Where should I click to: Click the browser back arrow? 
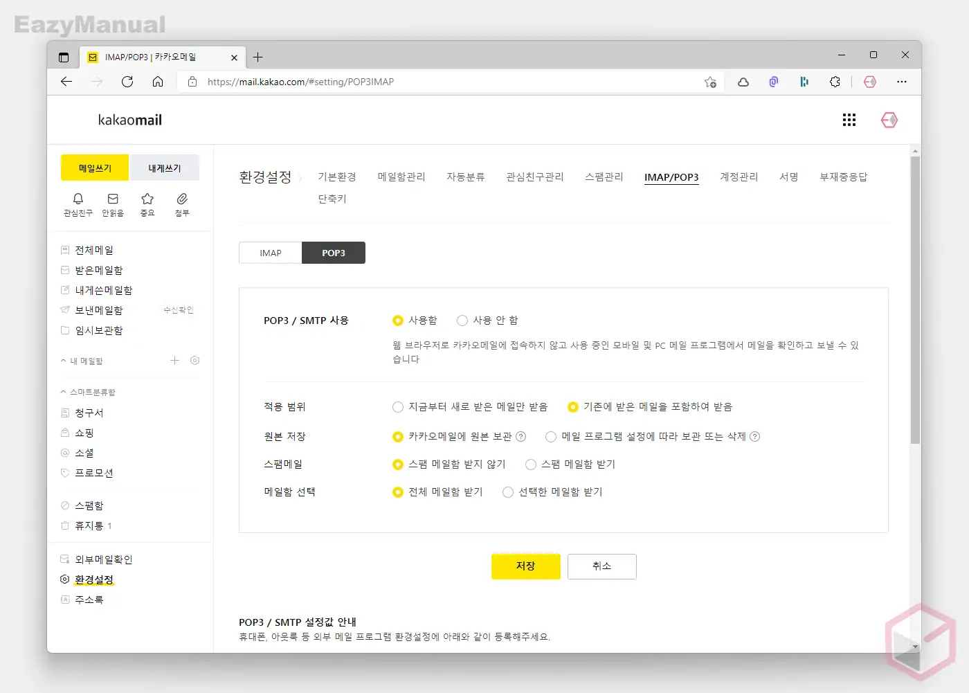66,82
